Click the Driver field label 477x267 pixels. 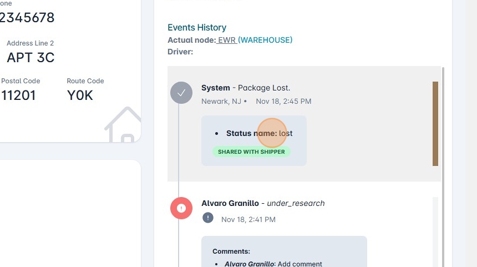[180, 52]
